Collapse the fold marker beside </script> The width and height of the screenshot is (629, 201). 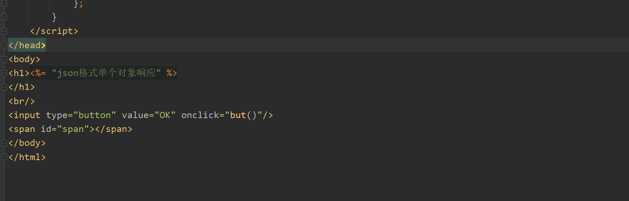pos(4,31)
